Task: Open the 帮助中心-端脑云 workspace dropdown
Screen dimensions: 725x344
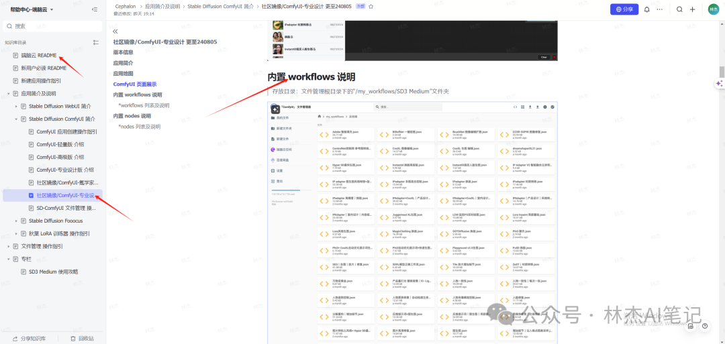Action: (x=32, y=9)
